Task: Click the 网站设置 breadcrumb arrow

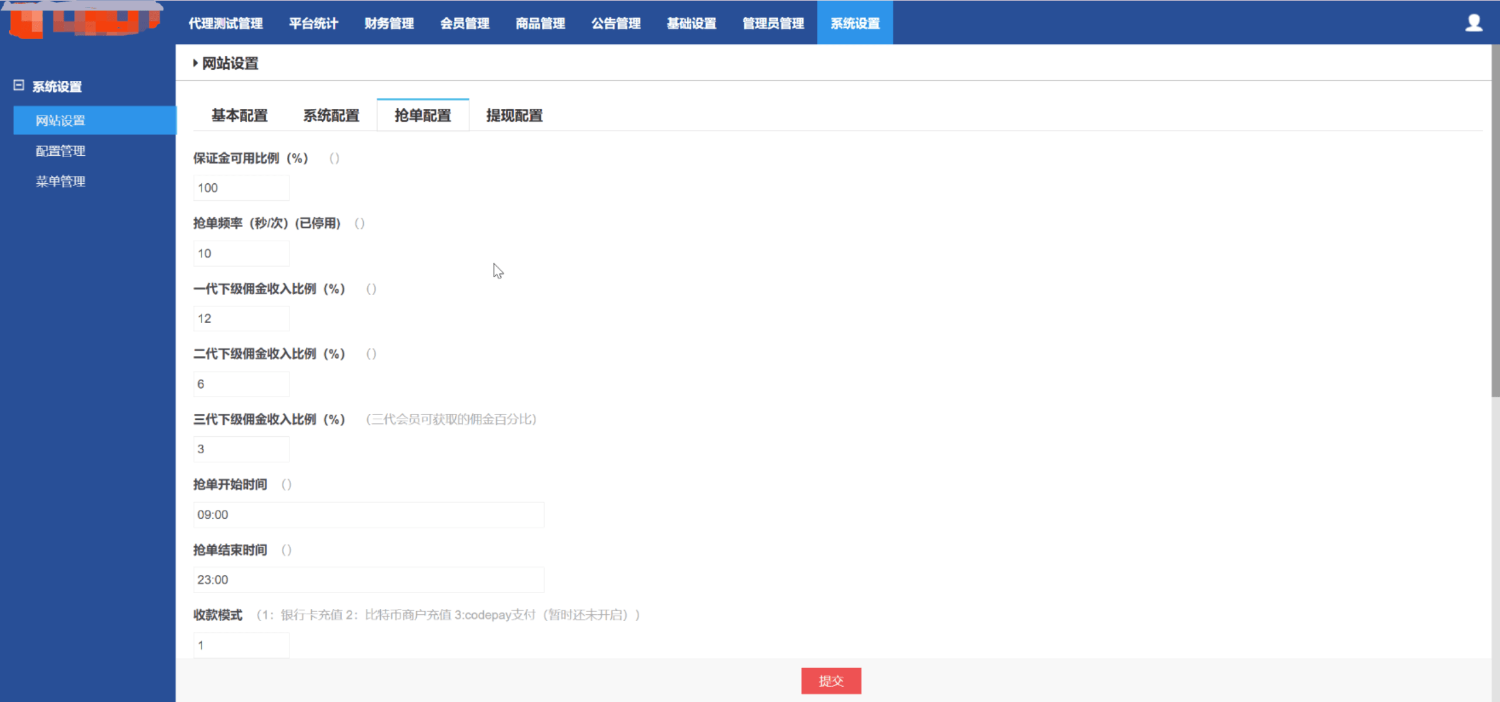Action: click(x=195, y=63)
